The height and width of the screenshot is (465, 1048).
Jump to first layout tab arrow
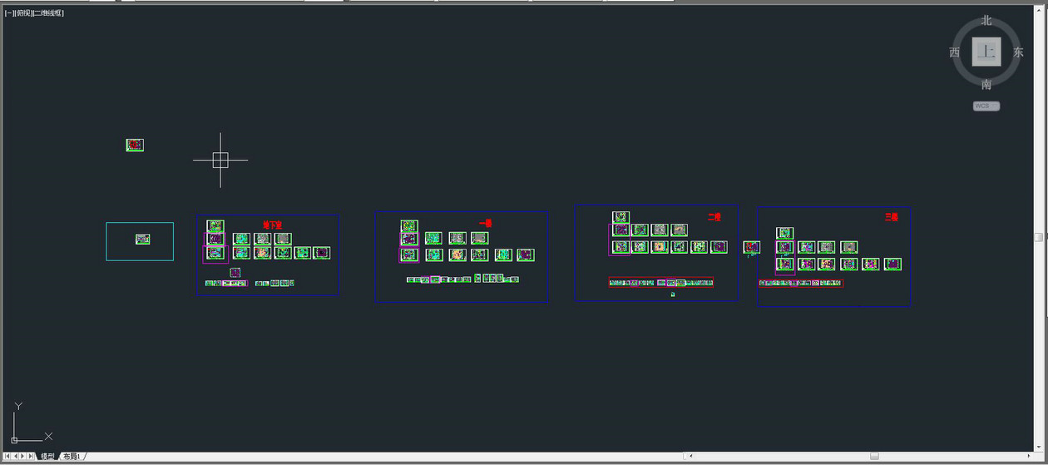[x=7, y=456]
